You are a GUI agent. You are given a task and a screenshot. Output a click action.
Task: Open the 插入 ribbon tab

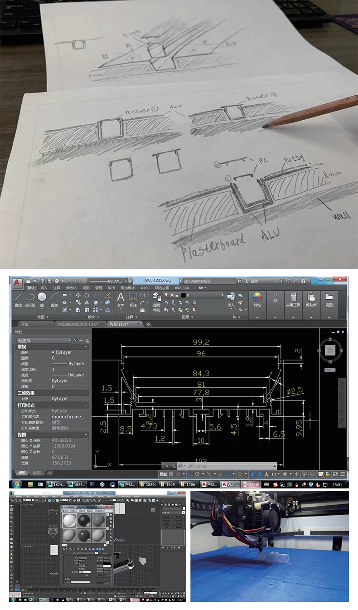click(44, 288)
